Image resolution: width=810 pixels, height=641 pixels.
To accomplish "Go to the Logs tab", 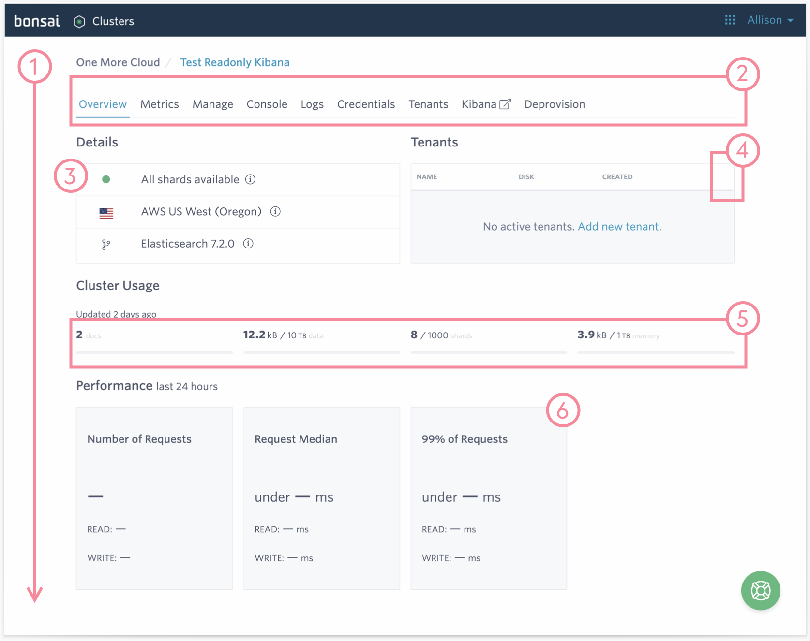I will (312, 104).
